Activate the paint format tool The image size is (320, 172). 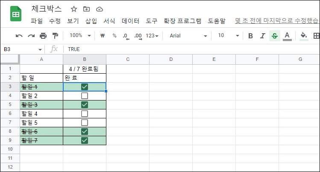click(55, 36)
